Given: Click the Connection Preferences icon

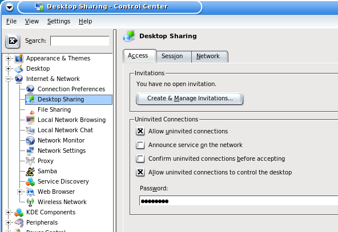Looking at the screenshot, I should pyautogui.click(x=30, y=89).
